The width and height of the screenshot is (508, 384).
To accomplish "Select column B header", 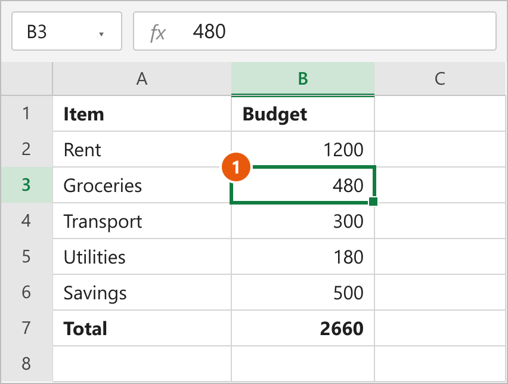I will (x=303, y=79).
